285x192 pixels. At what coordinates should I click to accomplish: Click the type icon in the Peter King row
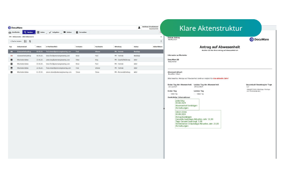12,60
